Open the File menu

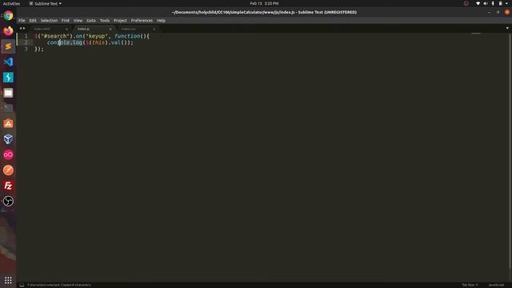(22, 20)
